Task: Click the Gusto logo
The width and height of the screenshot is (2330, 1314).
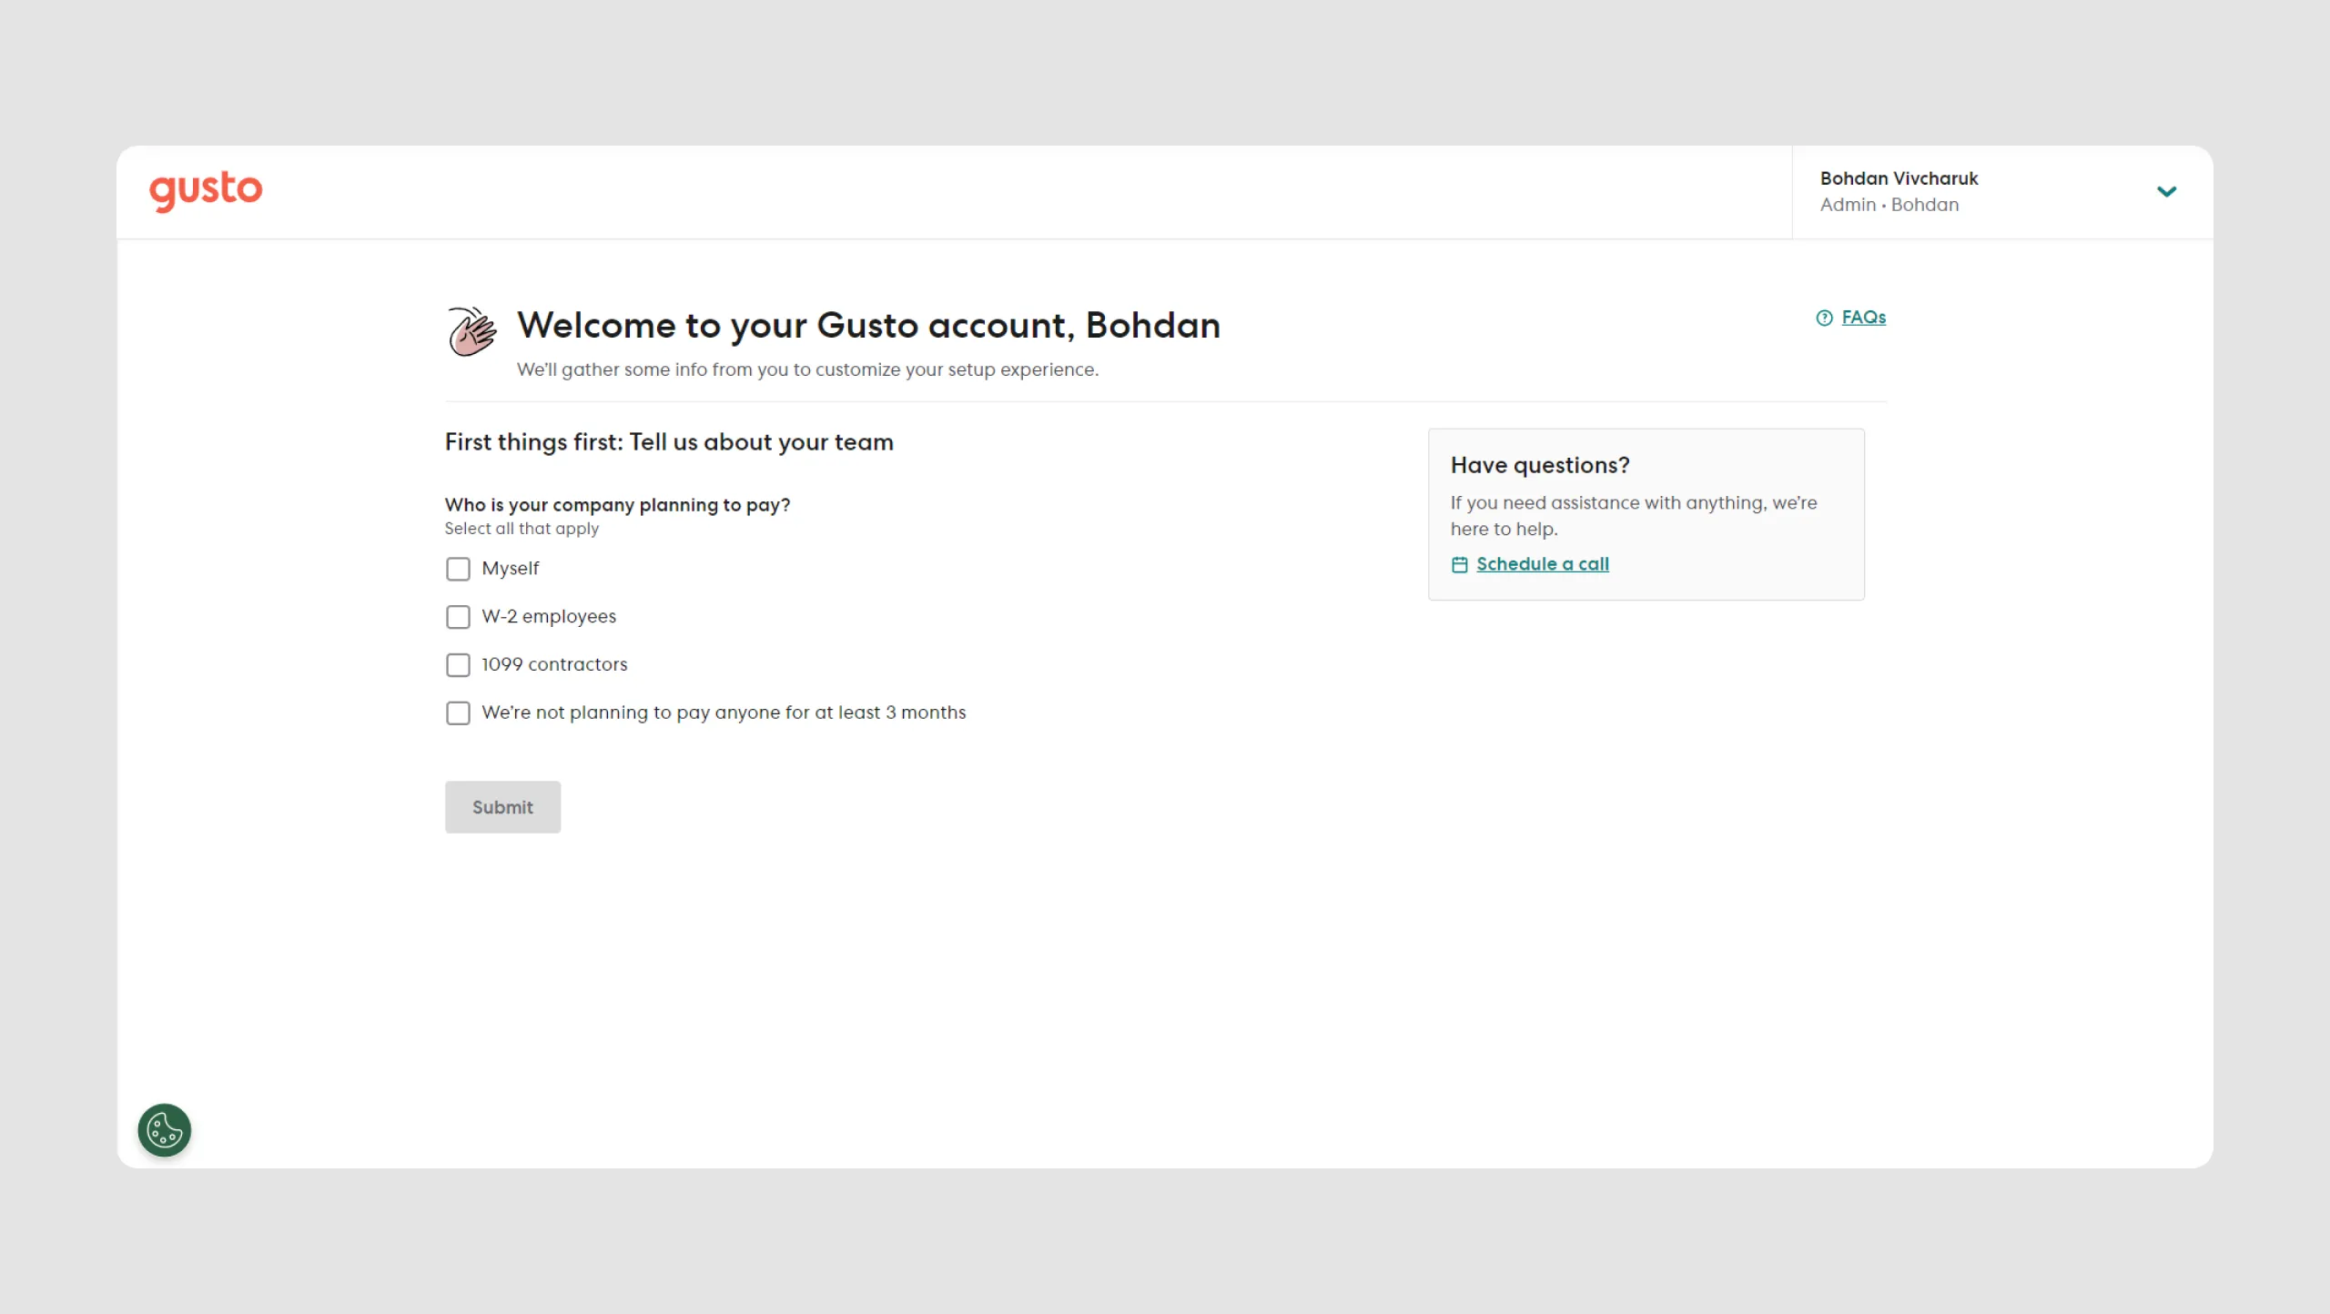Action: (x=205, y=191)
